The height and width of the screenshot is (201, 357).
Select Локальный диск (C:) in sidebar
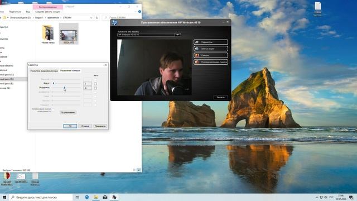[x=7, y=74]
